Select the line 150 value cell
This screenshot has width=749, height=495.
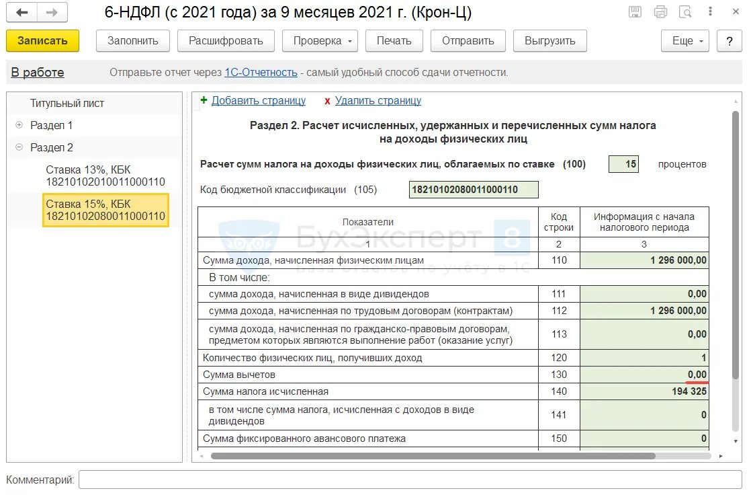point(644,439)
